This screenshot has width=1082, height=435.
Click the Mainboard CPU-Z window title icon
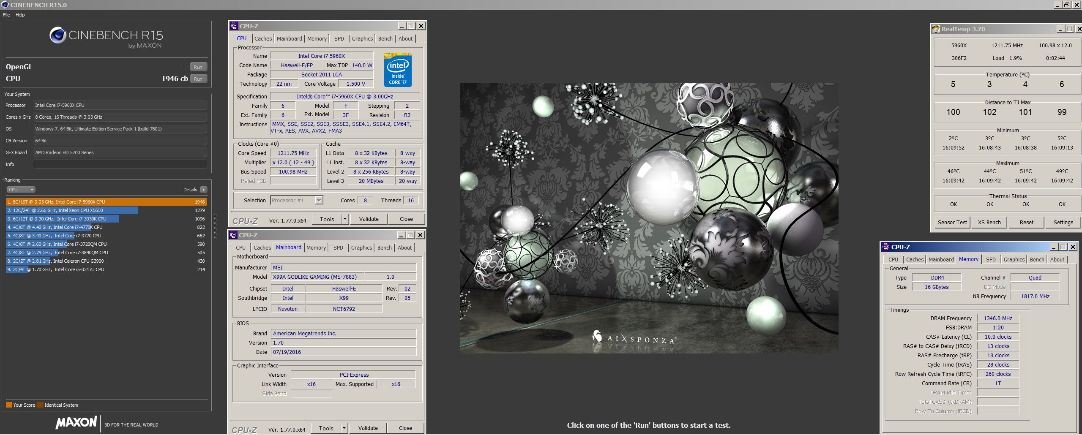coord(233,235)
